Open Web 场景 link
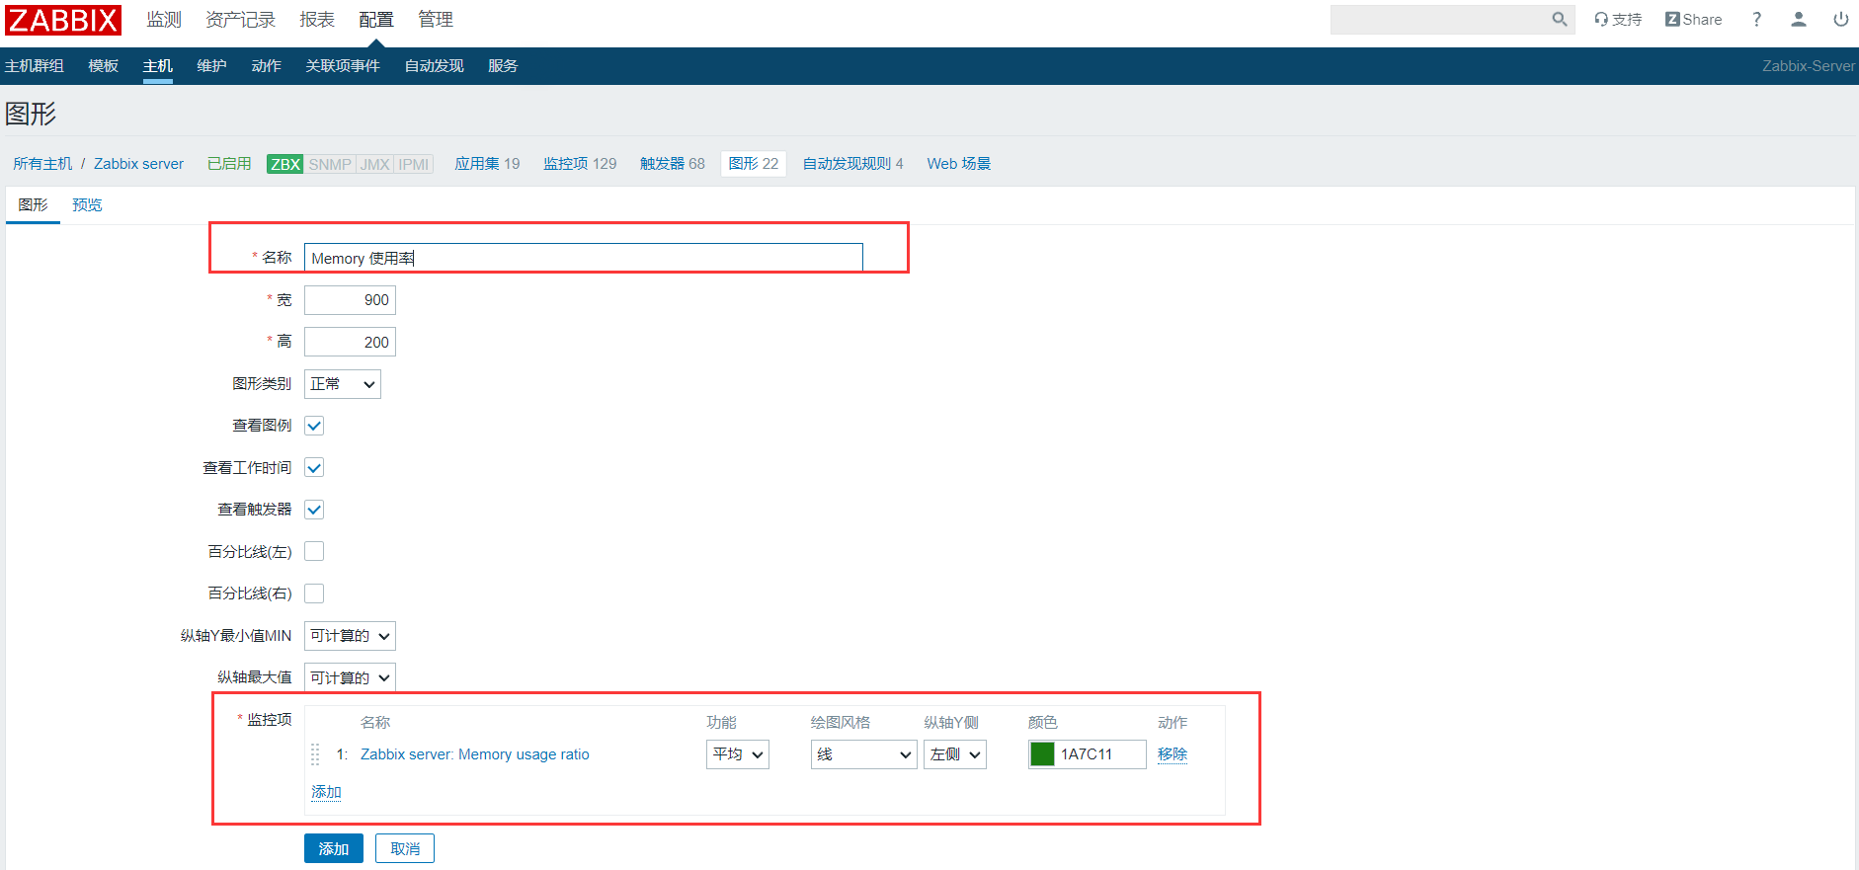 959,164
